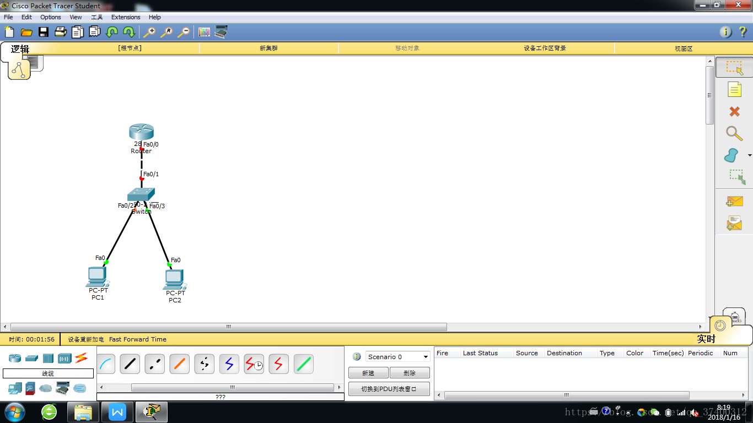Click the 新集群 new cluster button
The height and width of the screenshot is (423, 753).
(x=268, y=48)
